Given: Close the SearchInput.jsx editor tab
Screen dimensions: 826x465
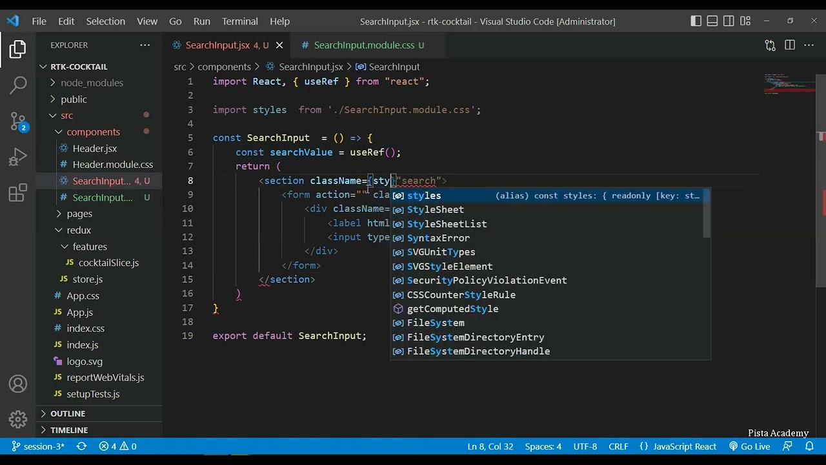Looking at the screenshot, I should [279, 45].
